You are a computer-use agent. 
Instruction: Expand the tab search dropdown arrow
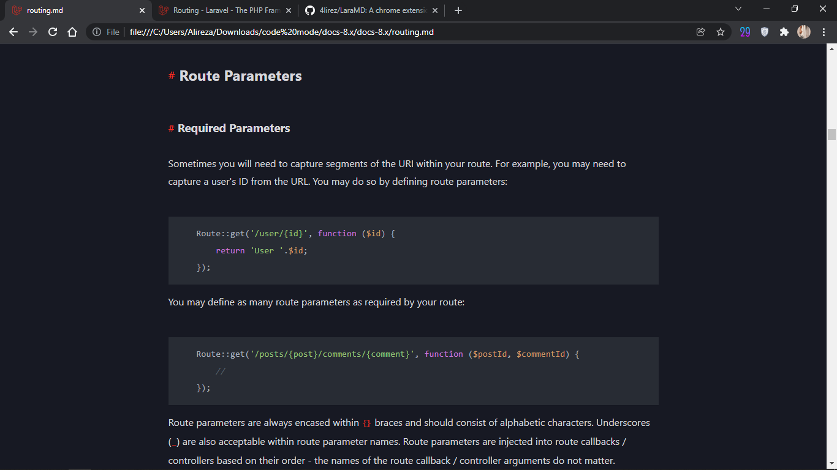pos(738,9)
